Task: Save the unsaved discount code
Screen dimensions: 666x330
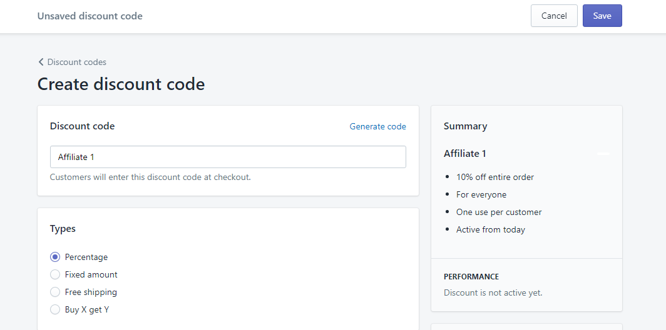Action: coord(602,16)
